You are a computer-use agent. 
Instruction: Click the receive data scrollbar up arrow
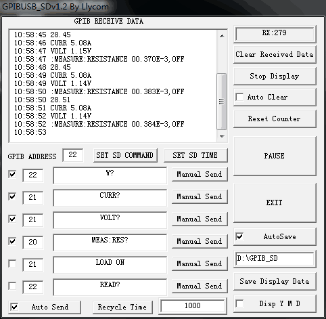[x=222, y=36]
